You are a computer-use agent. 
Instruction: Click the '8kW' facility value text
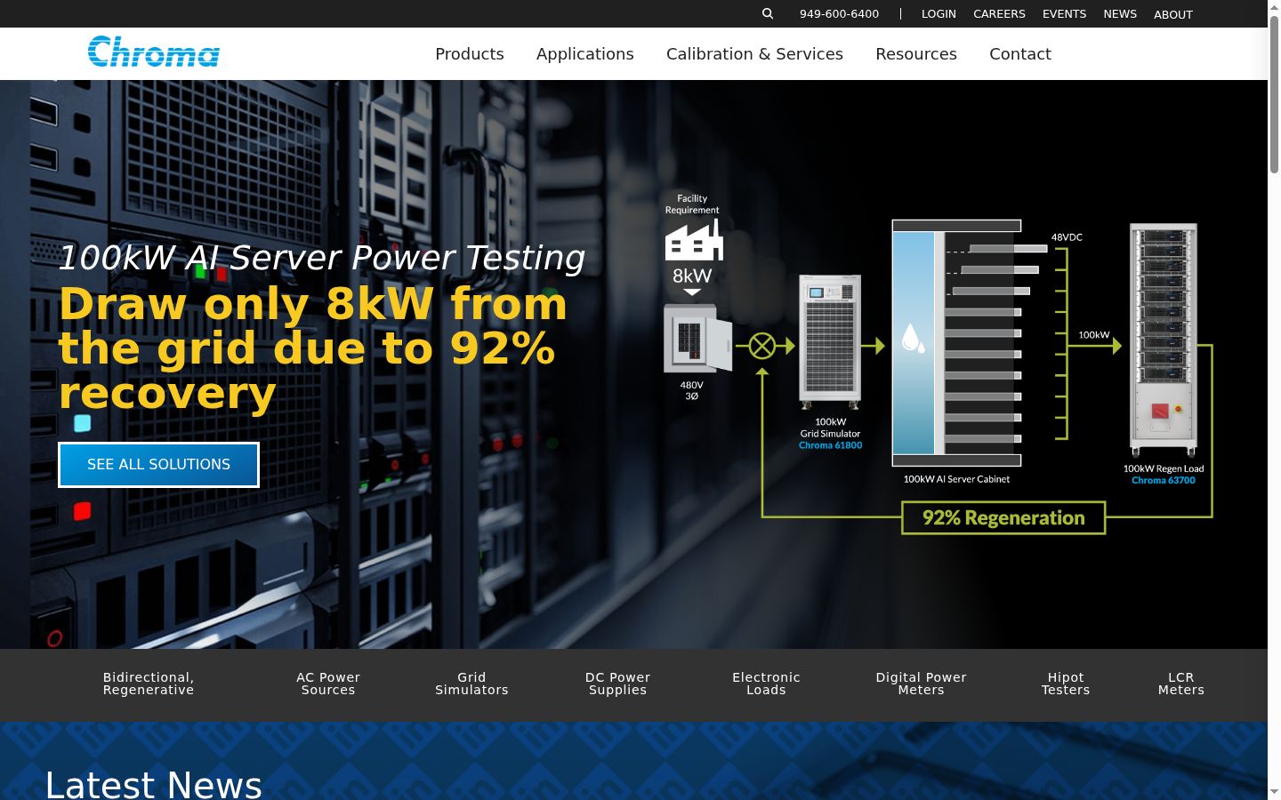click(692, 276)
